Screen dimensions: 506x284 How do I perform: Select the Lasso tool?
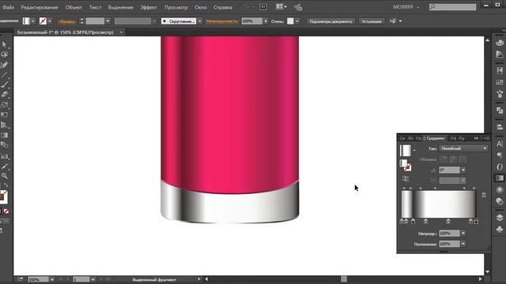(4, 54)
